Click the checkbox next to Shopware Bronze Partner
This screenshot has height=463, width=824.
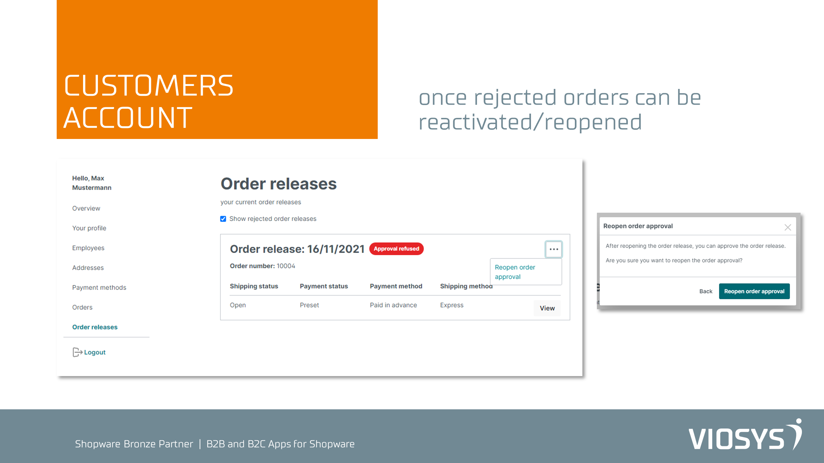(223, 218)
